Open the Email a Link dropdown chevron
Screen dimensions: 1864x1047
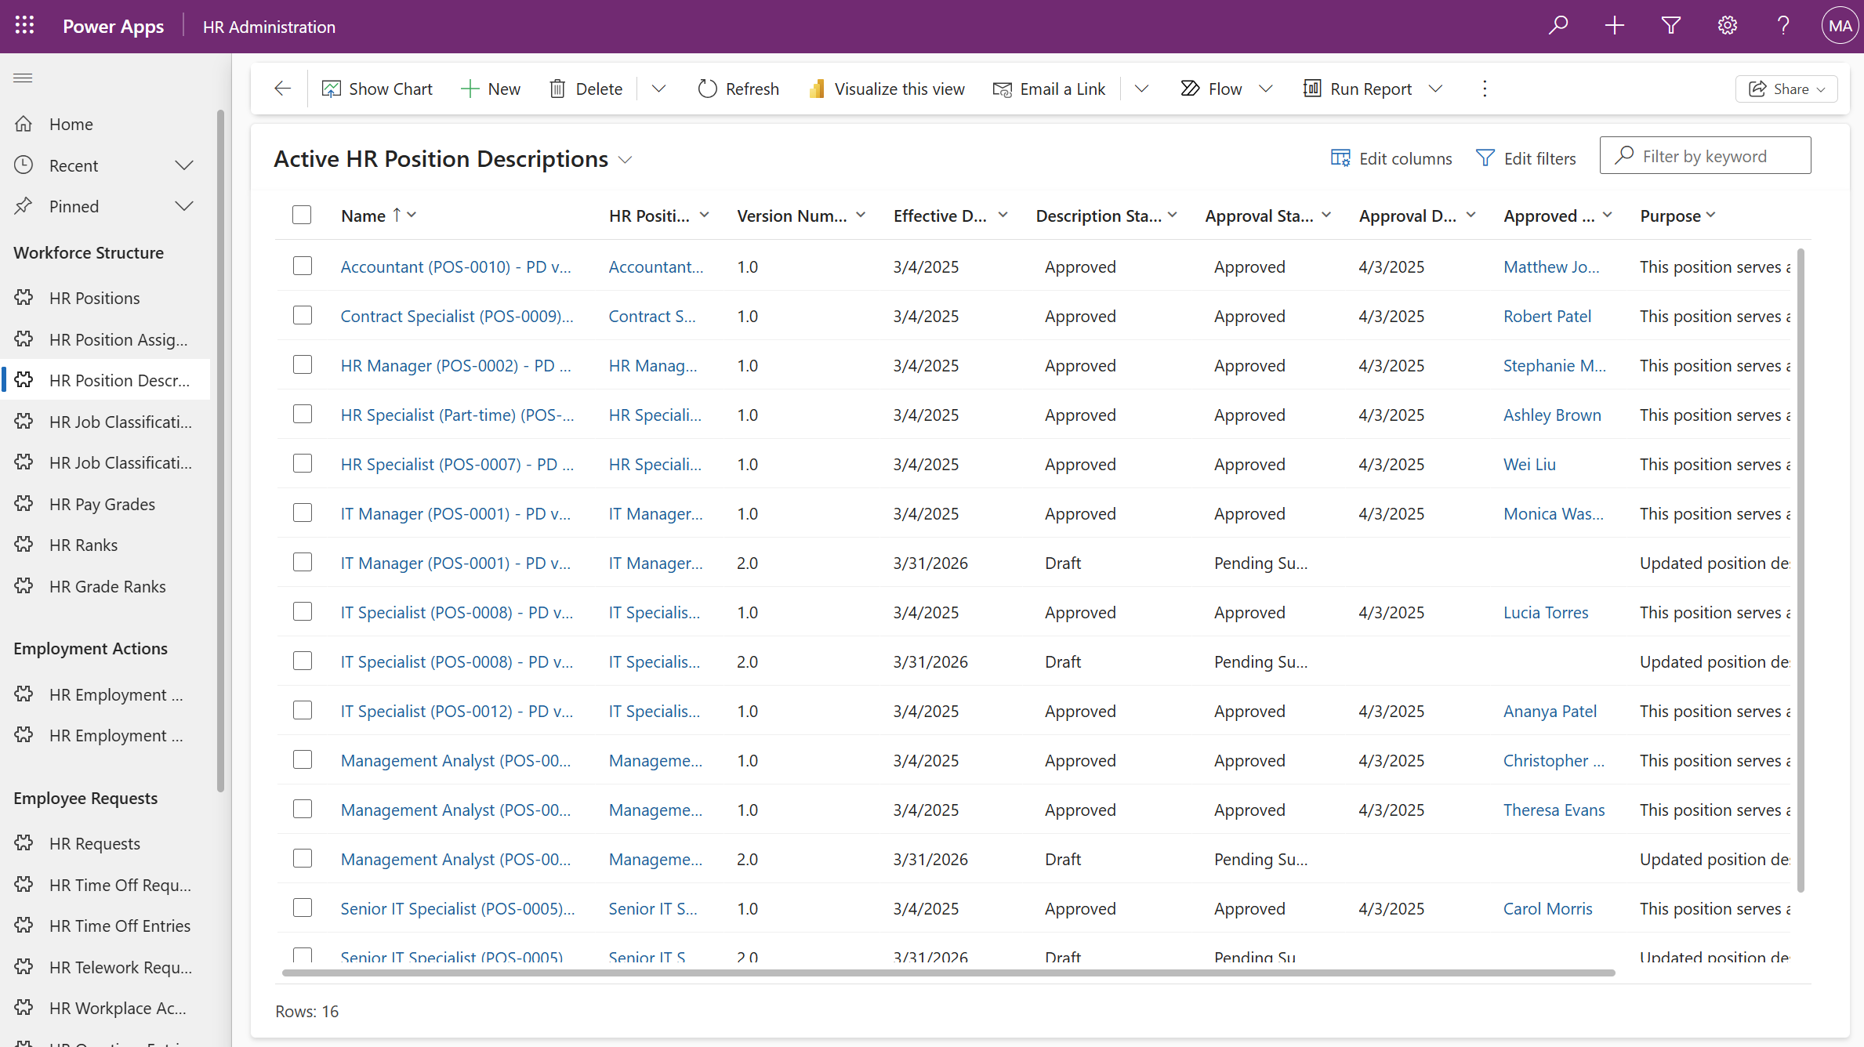pos(1142,89)
